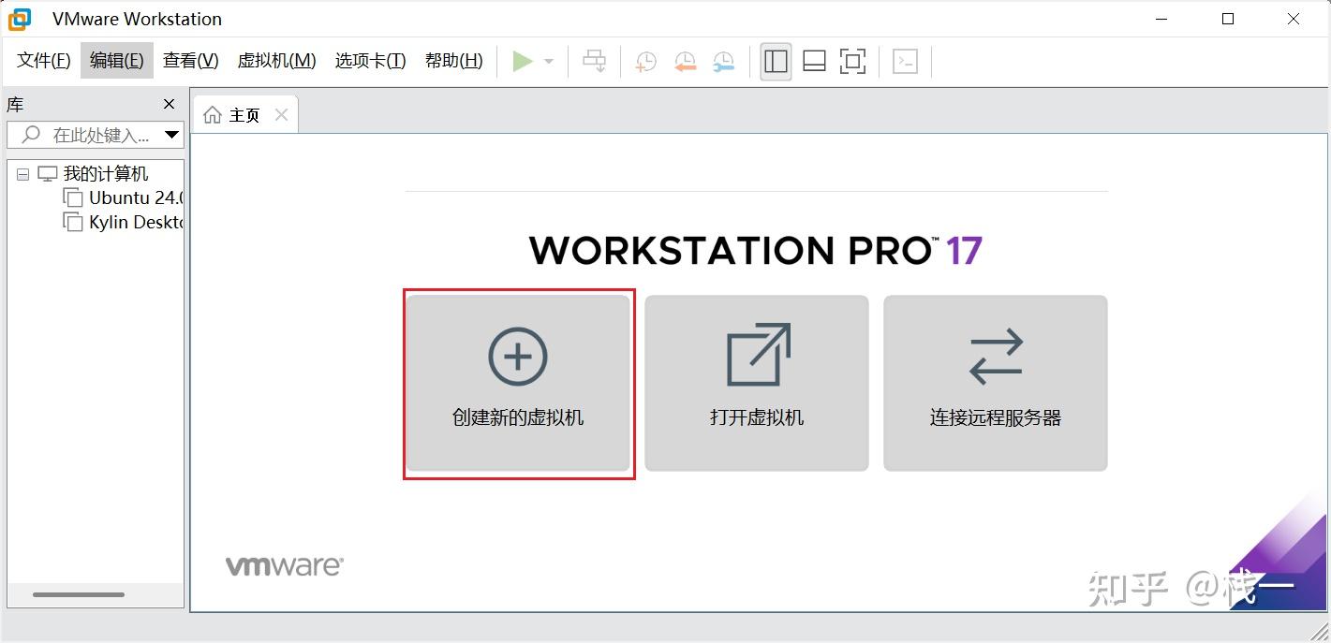Click the full screen mode icon
This screenshot has width=1331, height=643.
coord(852,62)
